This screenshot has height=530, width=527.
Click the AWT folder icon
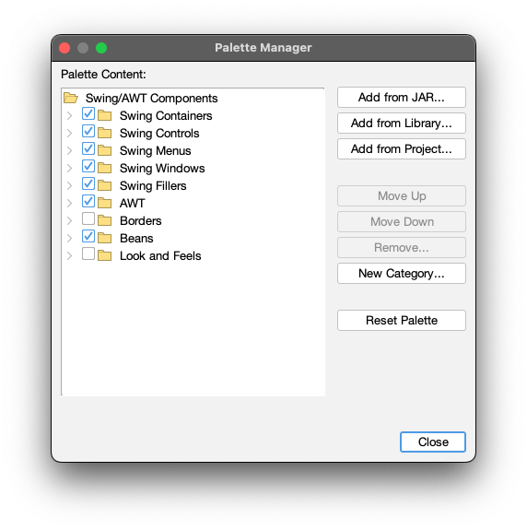tap(104, 203)
